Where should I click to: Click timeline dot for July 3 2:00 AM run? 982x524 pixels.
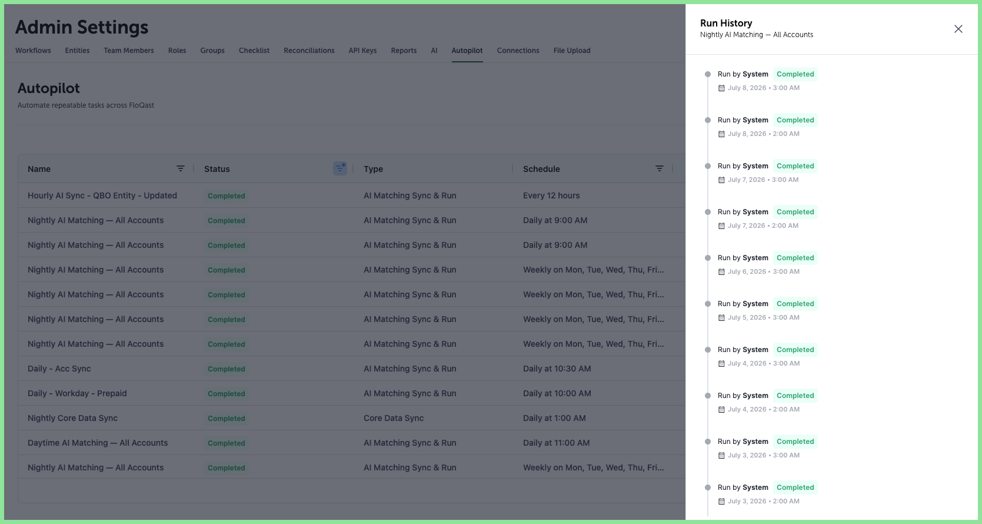point(708,487)
